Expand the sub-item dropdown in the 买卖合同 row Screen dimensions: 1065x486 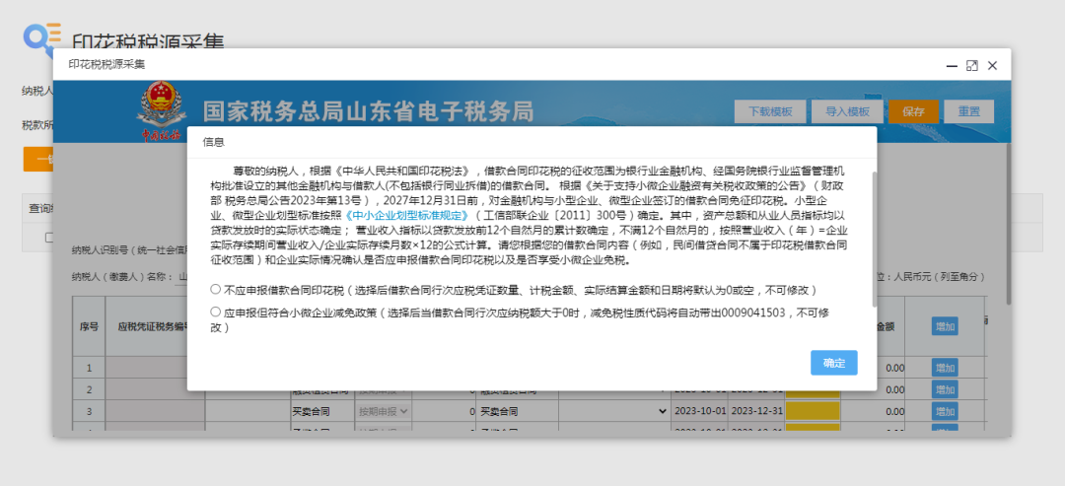(x=613, y=411)
